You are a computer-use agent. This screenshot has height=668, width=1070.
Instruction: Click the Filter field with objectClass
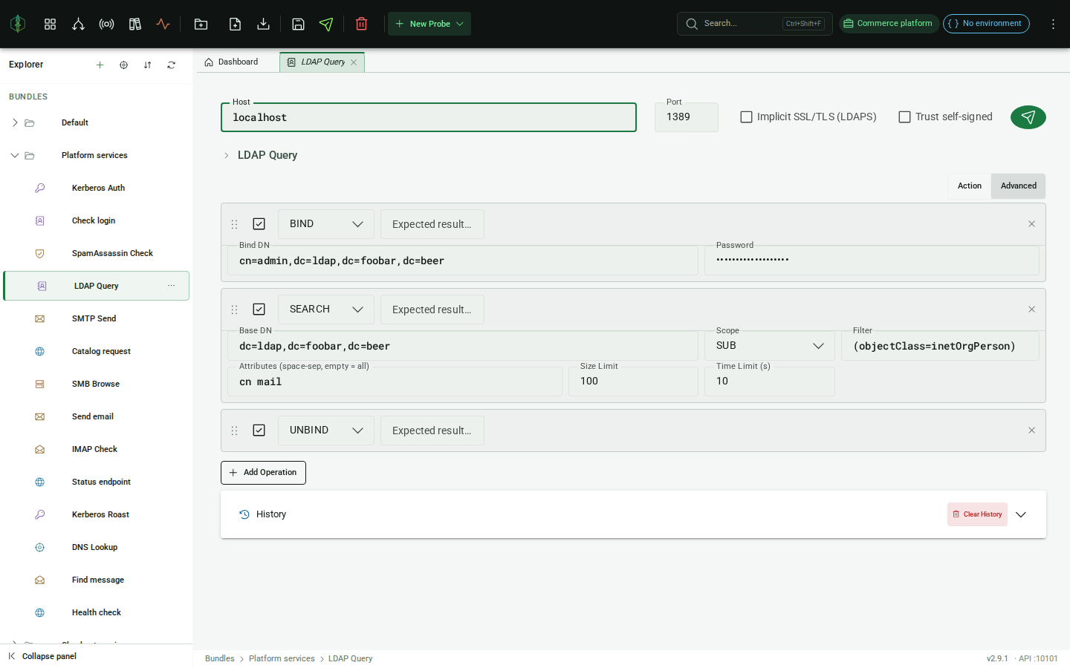tap(940, 346)
